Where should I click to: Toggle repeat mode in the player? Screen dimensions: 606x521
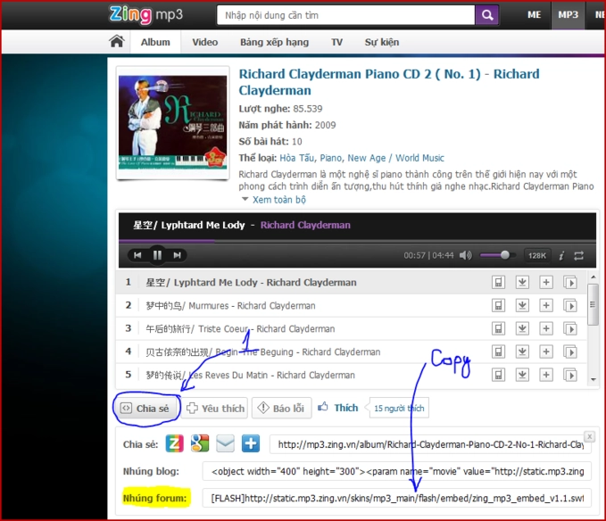pyautogui.click(x=578, y=256)
